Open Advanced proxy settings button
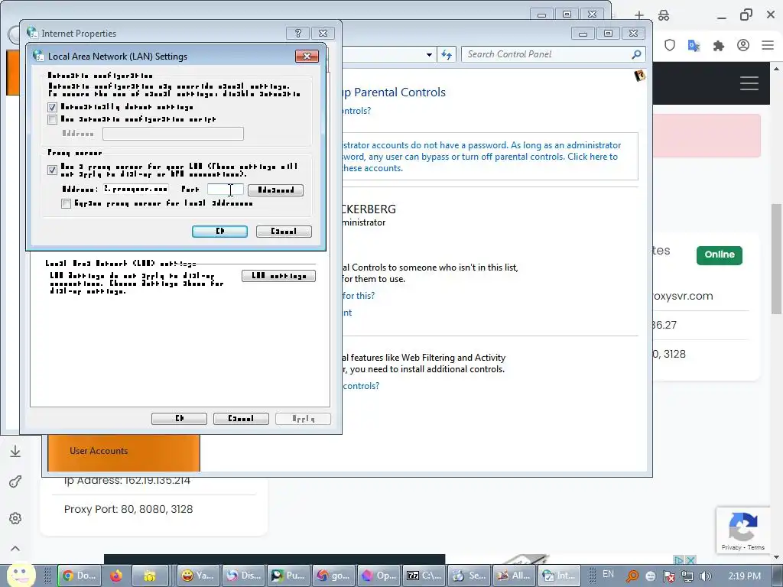The width and height of the screenshot is (783, 587). pos(275,190)
